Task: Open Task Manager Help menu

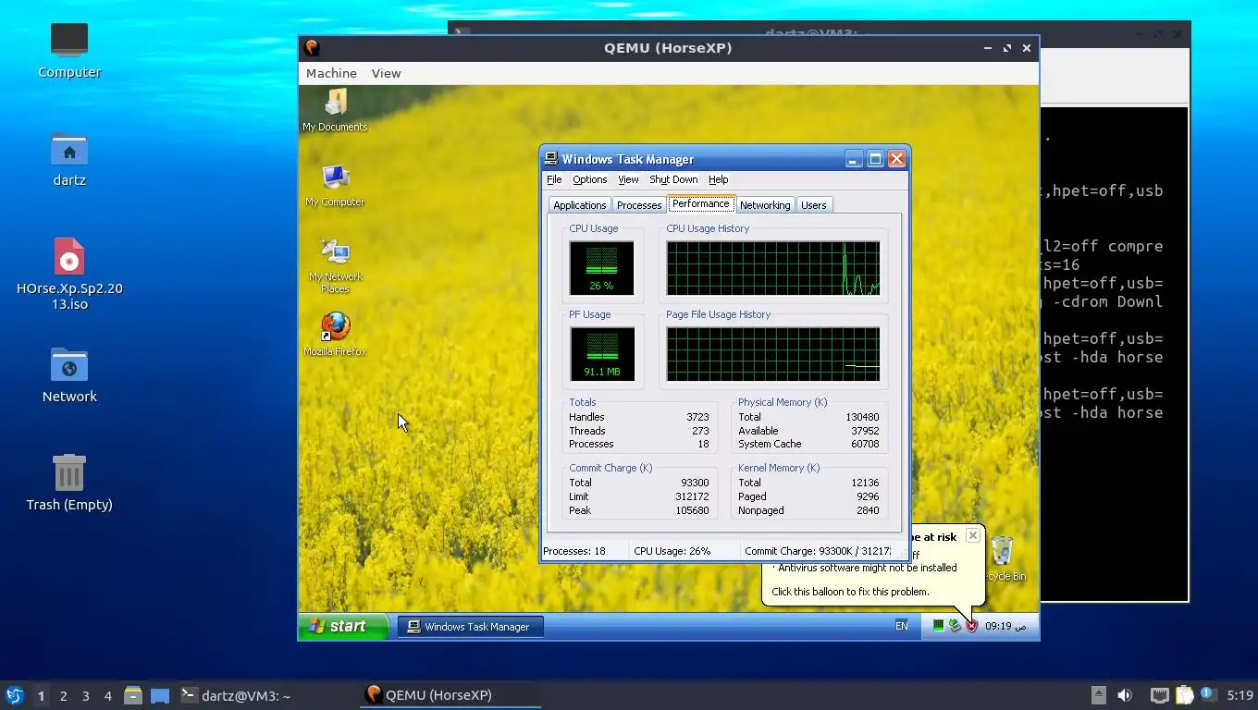Action: (718, 179)
